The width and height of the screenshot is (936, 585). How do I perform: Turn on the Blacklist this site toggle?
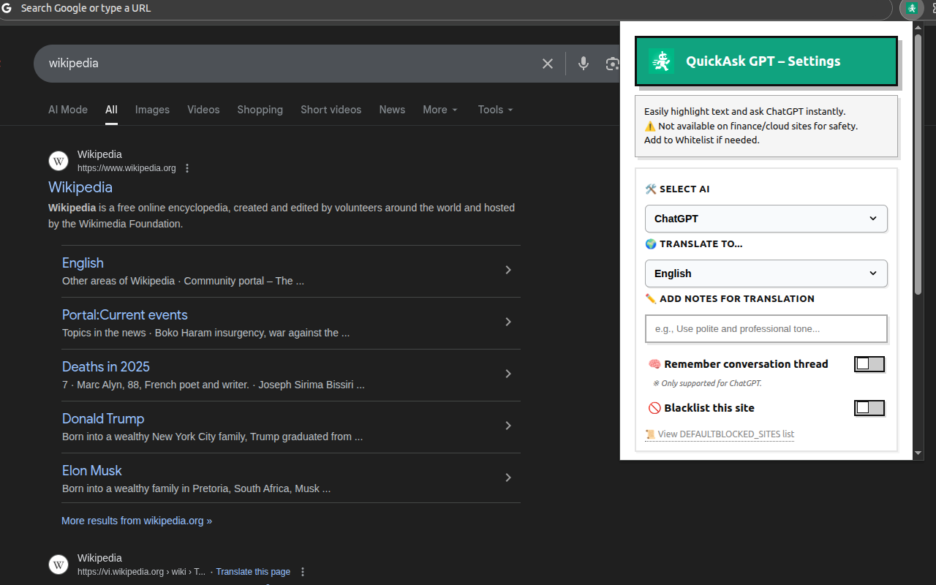click(869, 407)
